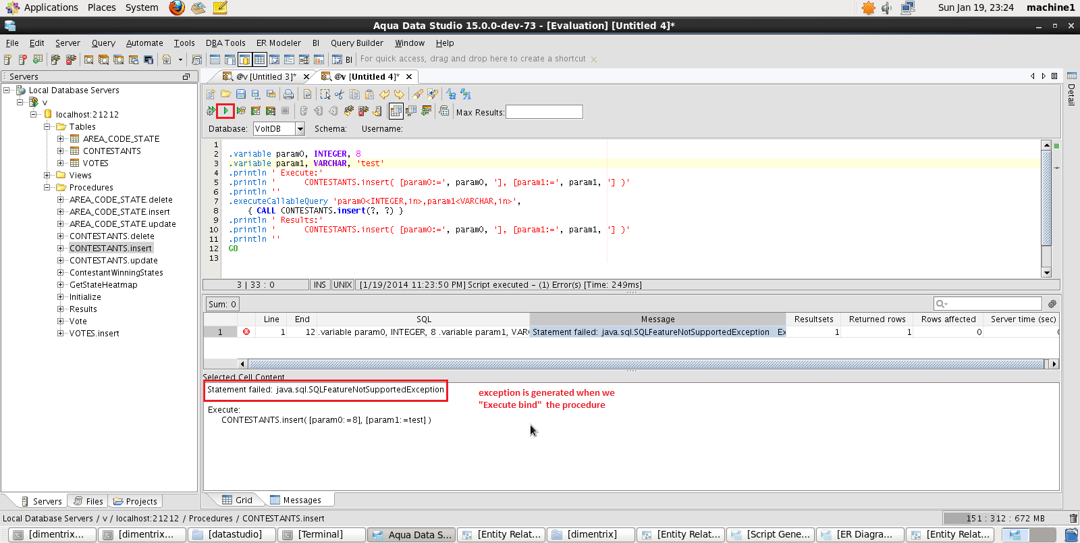Viewport: 1080px width, 543px height.
Task: Open the Query menu
Action: click(103, 43)
